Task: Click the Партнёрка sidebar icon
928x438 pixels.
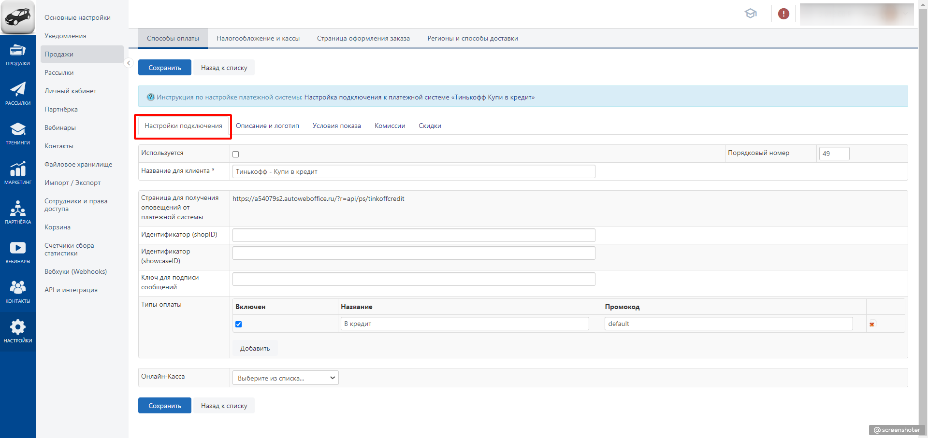Action: coord(18,212)
